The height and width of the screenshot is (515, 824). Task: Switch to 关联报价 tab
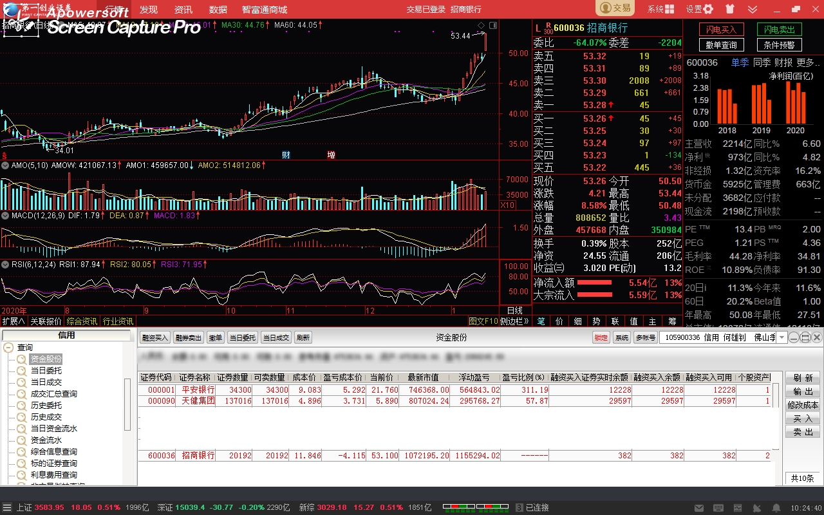click(x=46, y=321)
